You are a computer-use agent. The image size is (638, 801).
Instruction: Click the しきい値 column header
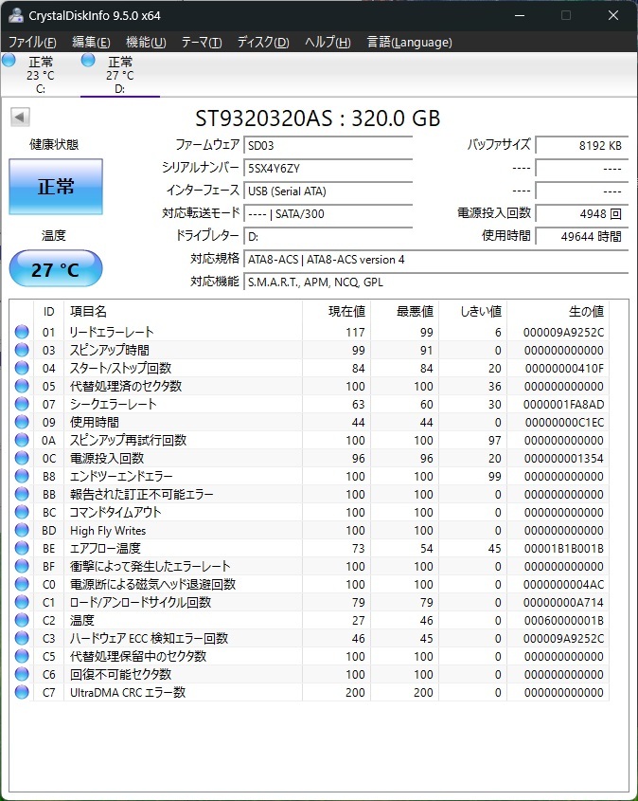click(x=472, y=311)
